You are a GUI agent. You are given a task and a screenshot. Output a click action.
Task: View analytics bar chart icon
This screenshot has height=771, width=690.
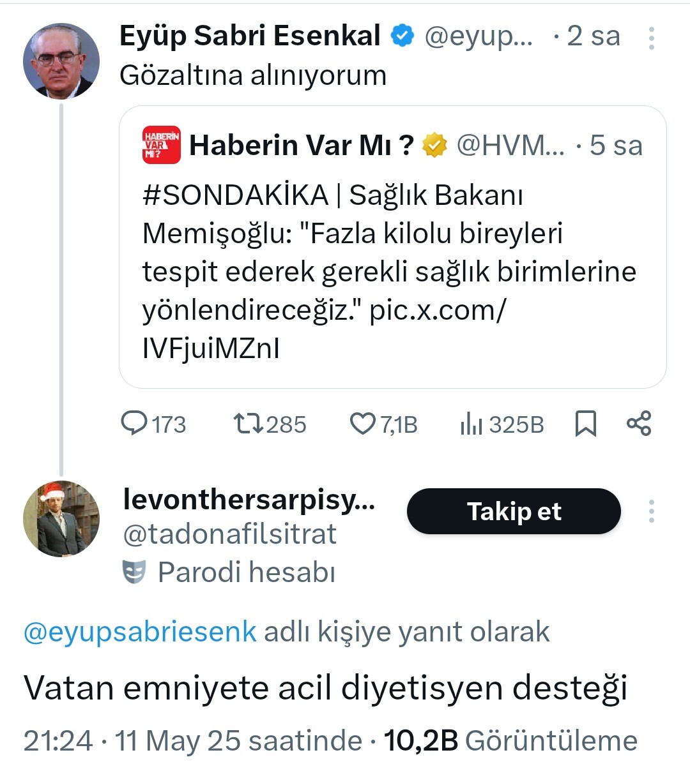(x=471, y=423)
